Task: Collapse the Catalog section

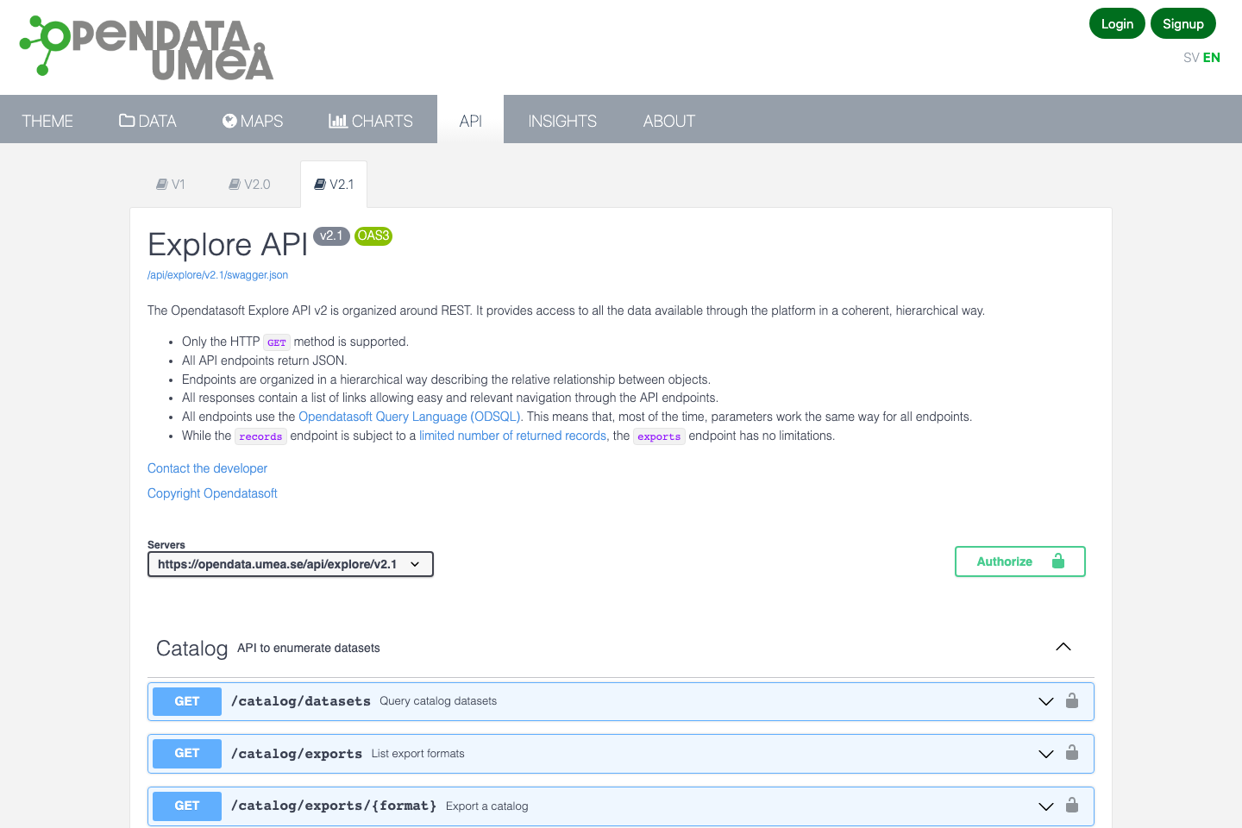Action: tap(1063, 646)
